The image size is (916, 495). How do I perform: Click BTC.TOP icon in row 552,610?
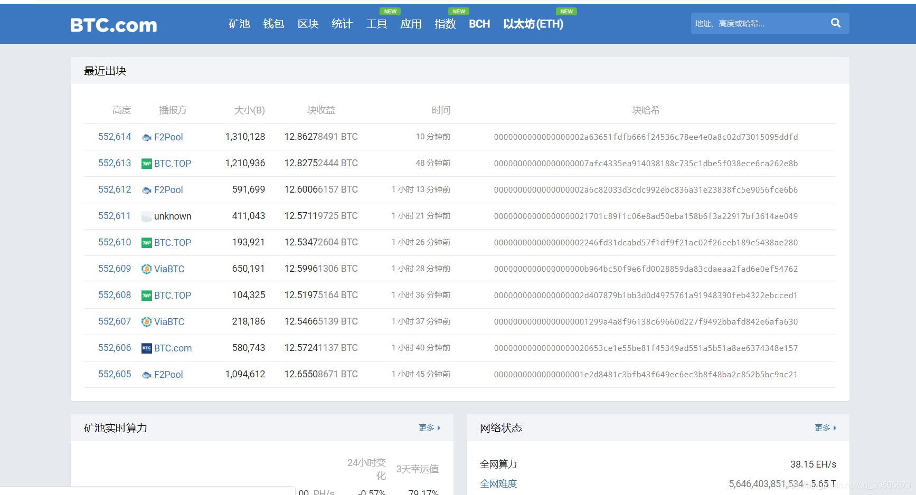click(x=147, y=243)
